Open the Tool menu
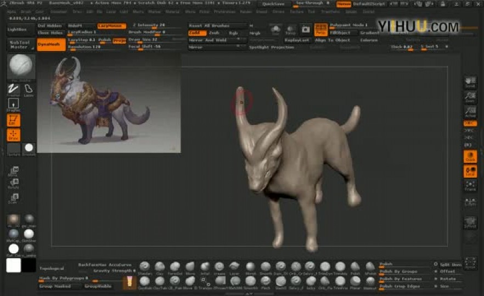The height and width of the screenshot is (296, 484). (x=312, y=12)
